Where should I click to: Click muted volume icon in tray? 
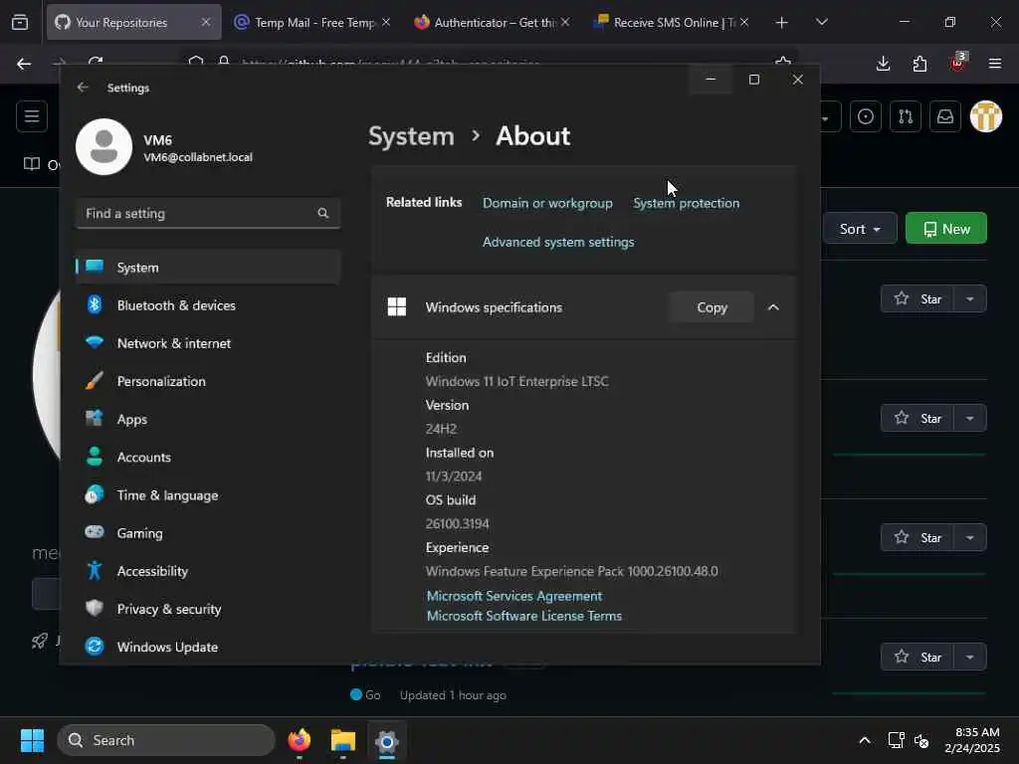pos(921,740)
